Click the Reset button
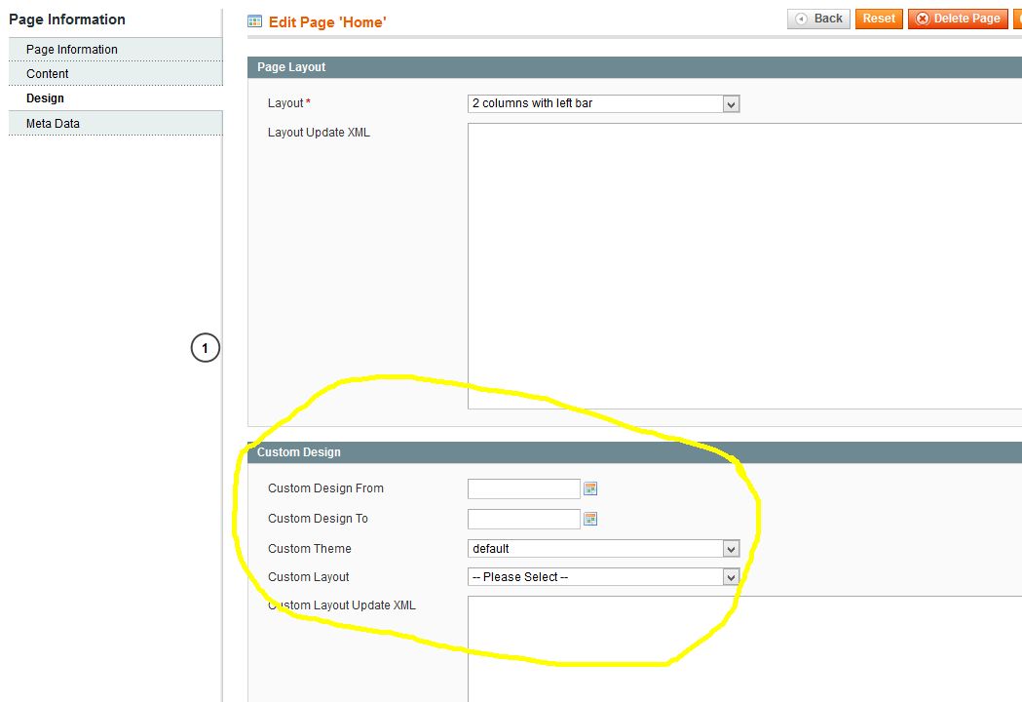 879,19
